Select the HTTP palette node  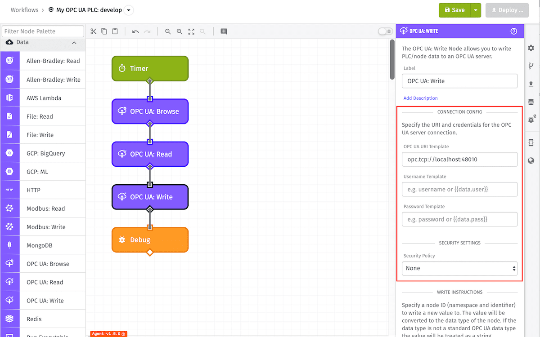point(43,190)
